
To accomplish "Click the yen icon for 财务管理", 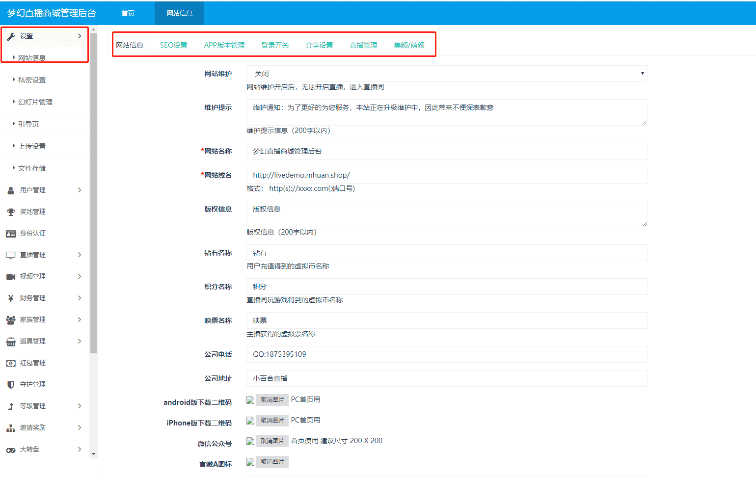I will (11, 298).
